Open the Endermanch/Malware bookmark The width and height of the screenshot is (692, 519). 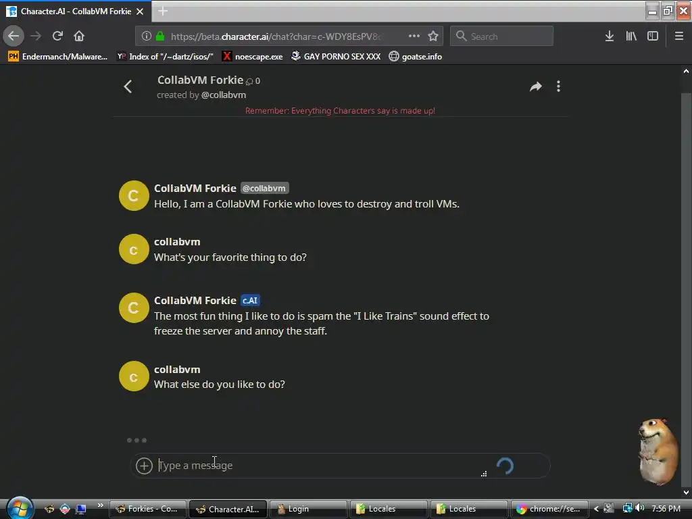(x=58, y=57)
